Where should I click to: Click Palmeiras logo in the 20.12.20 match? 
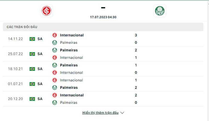click(55, 102)
